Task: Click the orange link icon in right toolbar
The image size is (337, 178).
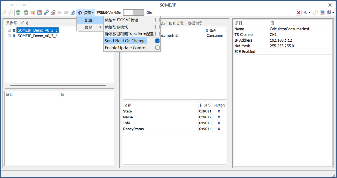Action: pyautogui.click(x=315, y=13)
